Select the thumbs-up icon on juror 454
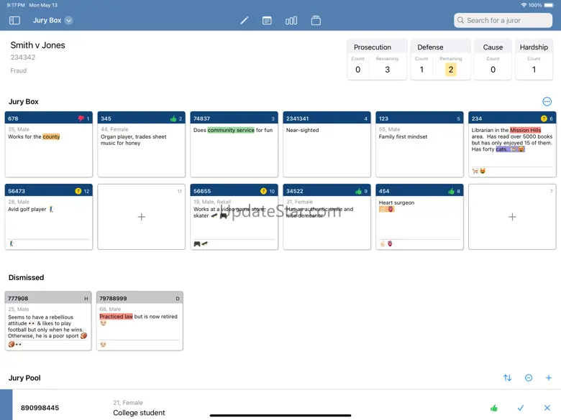 [451, 191]
